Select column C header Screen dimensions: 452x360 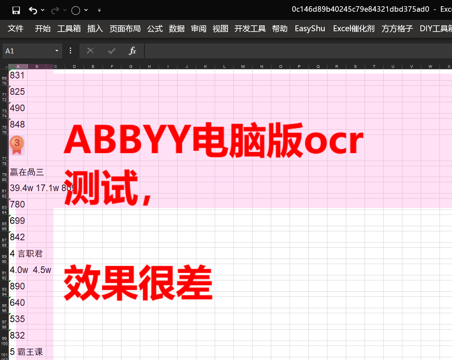[56, 67]
